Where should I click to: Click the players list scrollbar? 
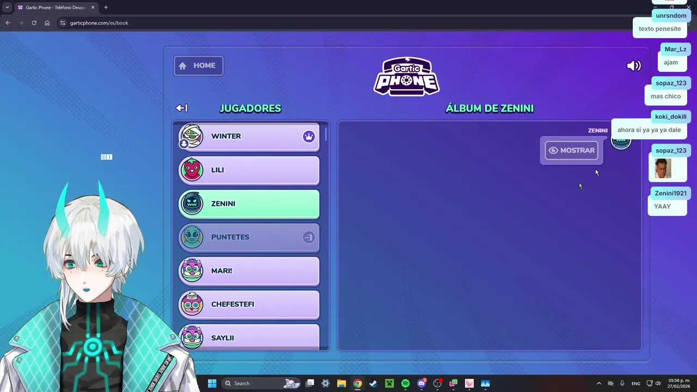326,133
